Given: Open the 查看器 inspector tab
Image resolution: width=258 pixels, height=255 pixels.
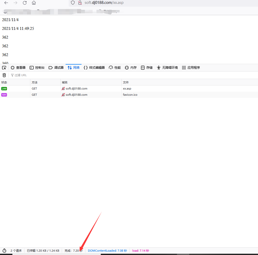Looking at the screenshot, I should coord(18,68).
